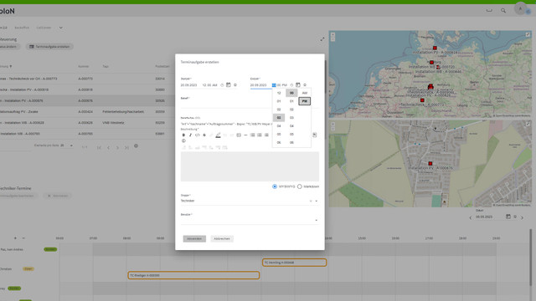
Task: Select the TC Riediger appointment in the timeline
Action: click(193, 275)
